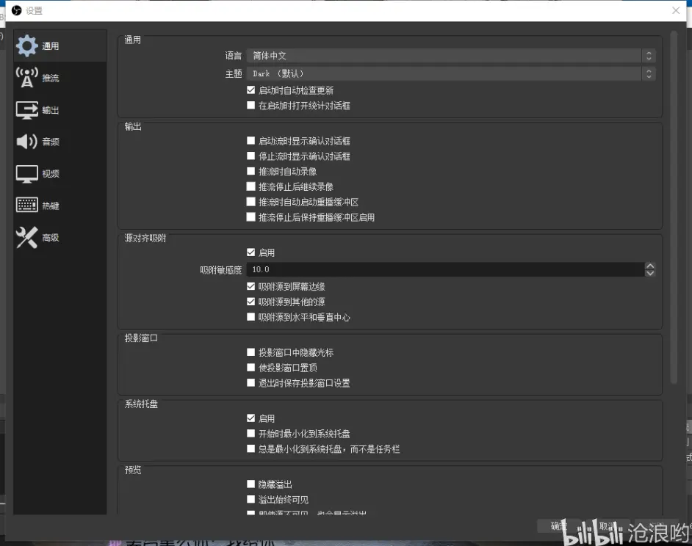692x546 pixels.
Task: Open the 视频 video display icon
Action: (x=27, y=174)
